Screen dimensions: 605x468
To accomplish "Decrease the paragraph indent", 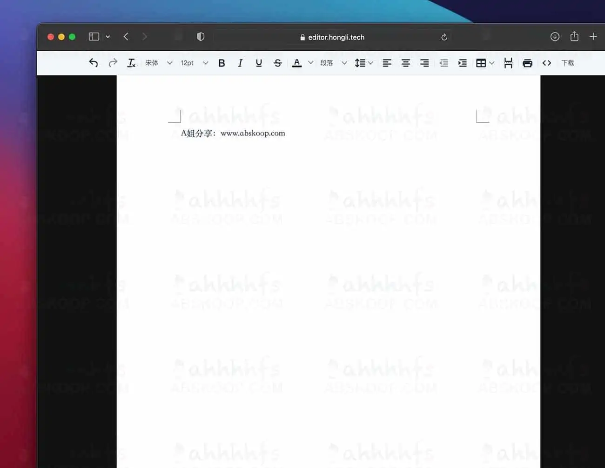I will 444,63.
